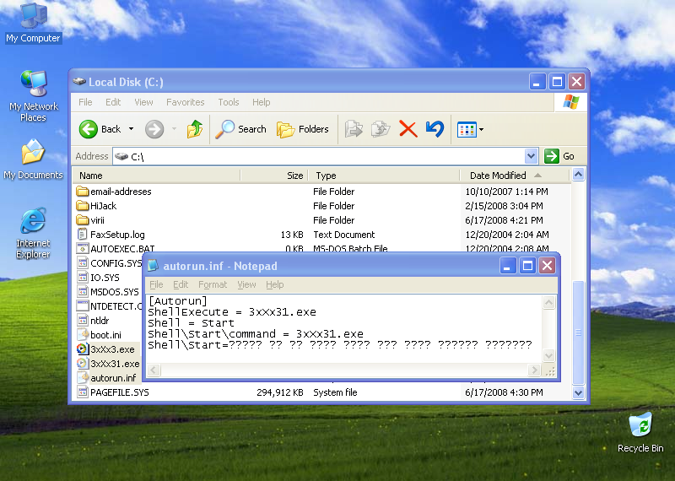Viewport: 675px width, 481px height.
Task: Click the Views toolbar icon
Action: tap(467, 129)
